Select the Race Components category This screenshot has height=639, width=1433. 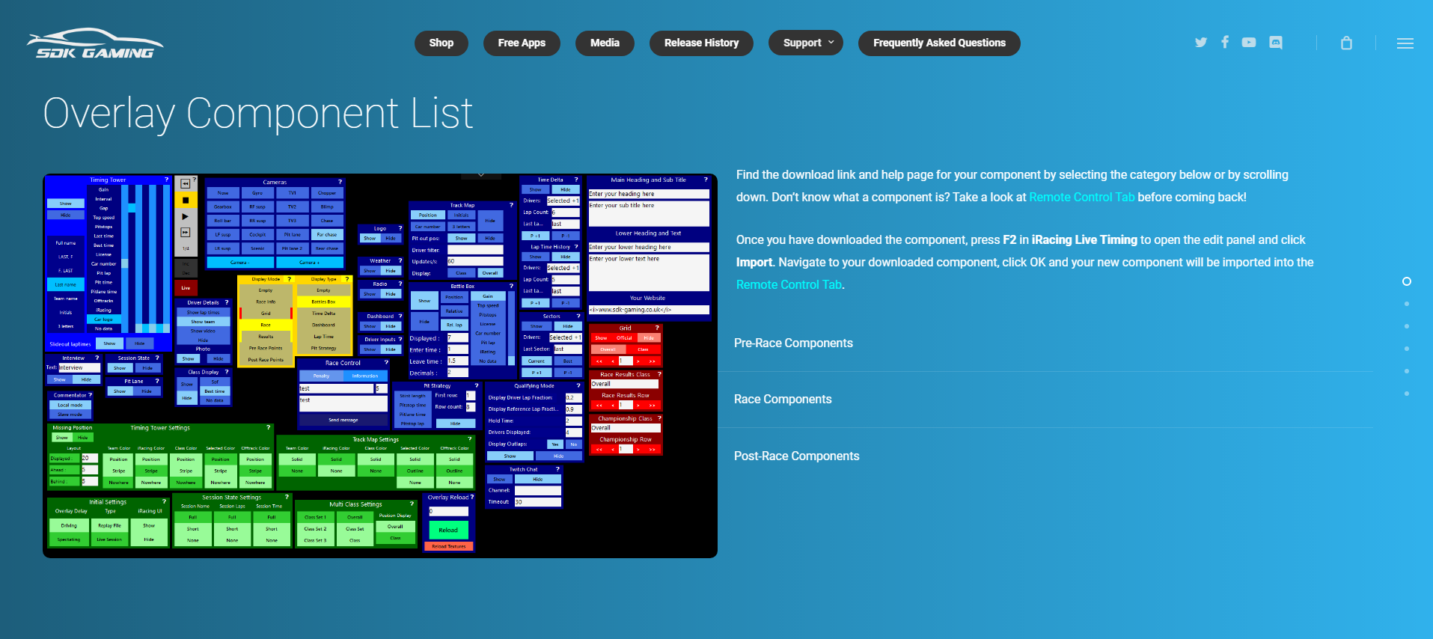tap(783, 400)
